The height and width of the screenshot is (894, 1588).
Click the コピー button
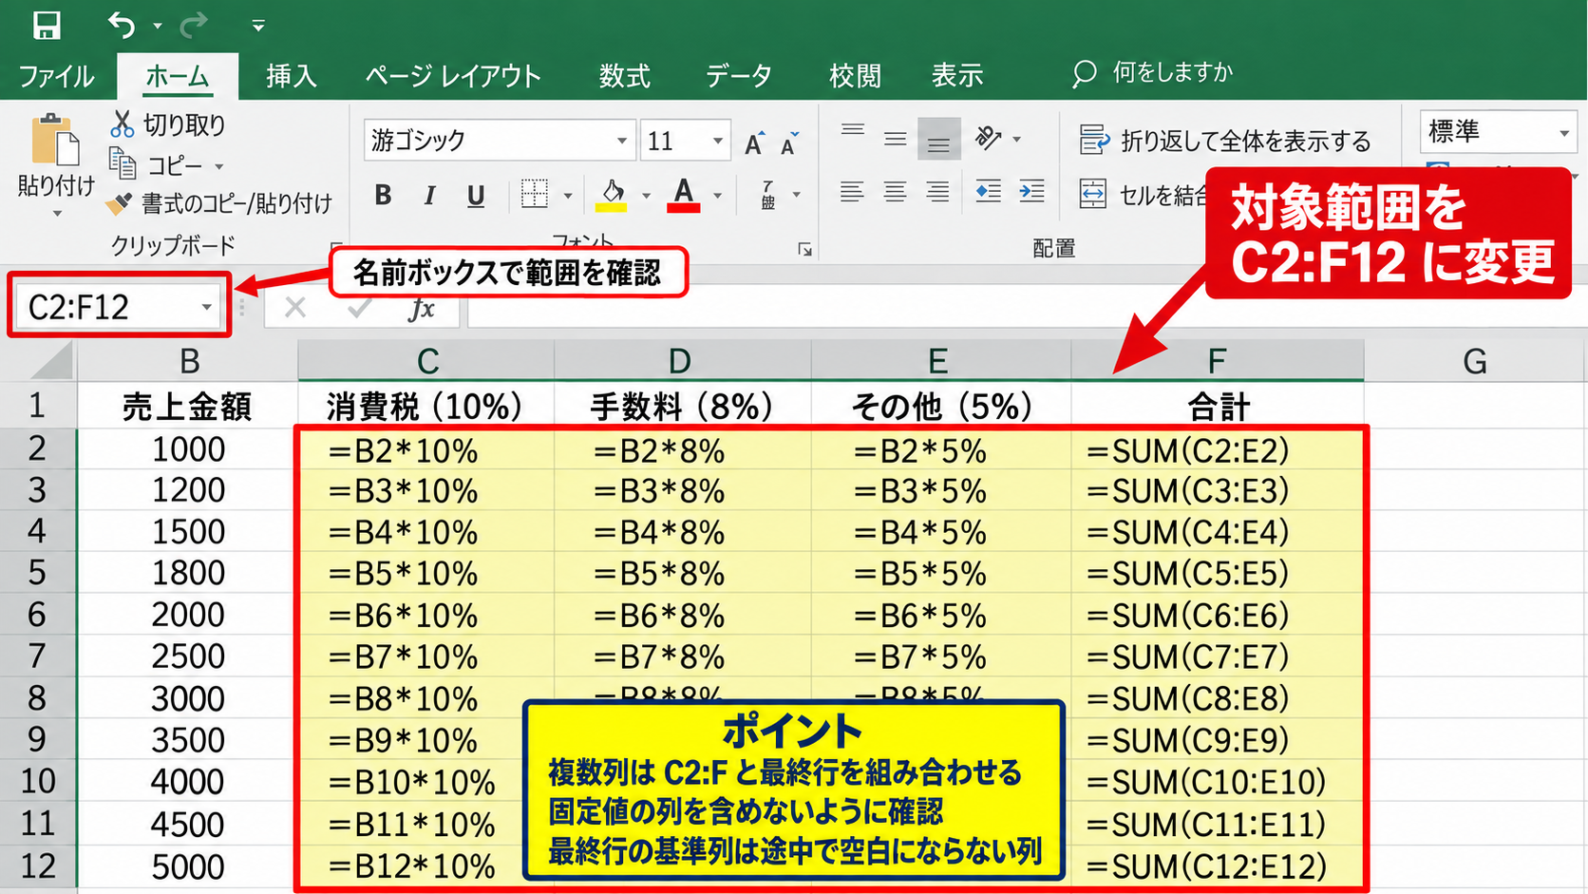tap(156, 165)
